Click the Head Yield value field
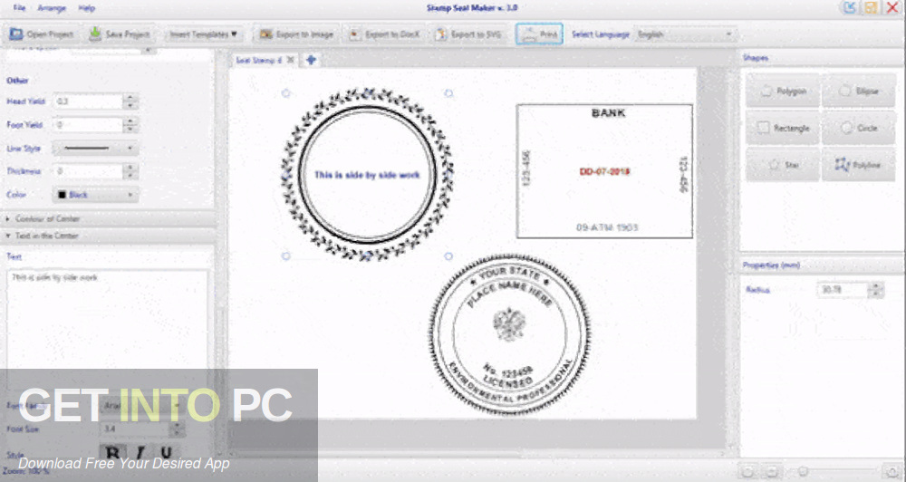Viewport: 906px width, 482px height. pos(88,101)
